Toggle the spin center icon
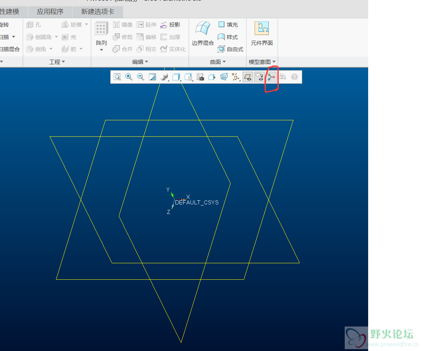The height and width of the screenshot is (351, 422). 271,77
